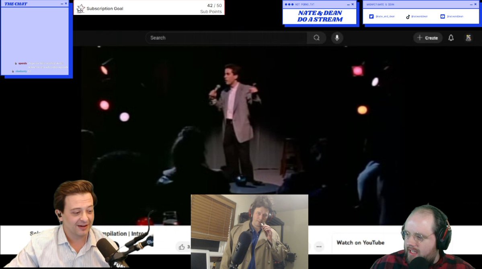Click the center trench-coat webcam feed
The height and width of the screenshot is (269, 482).
(249, 232)
